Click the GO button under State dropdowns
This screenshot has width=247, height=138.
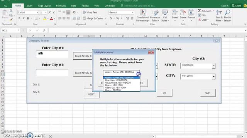click(x=164, y=93)
